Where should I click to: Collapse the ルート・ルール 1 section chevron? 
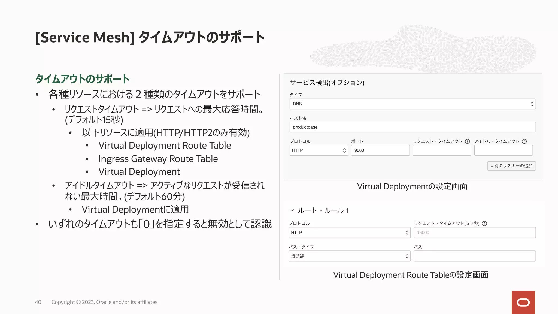[x=292, y=210]
